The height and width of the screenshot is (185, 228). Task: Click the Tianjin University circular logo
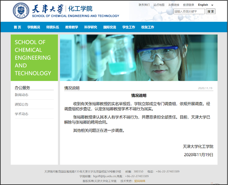21,11
